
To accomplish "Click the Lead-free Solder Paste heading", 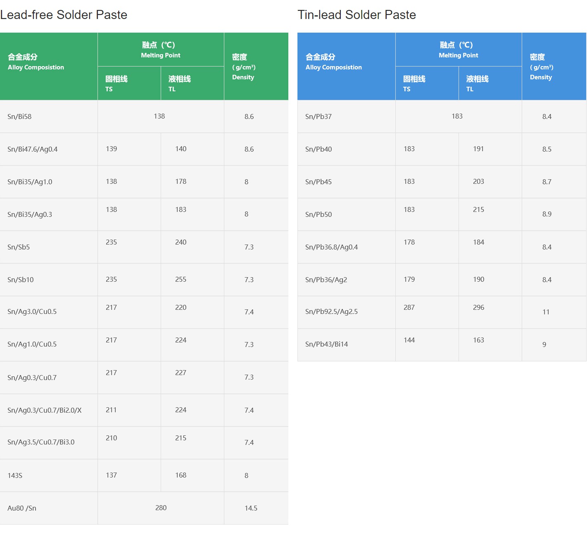I will click(x=64, y=15).
